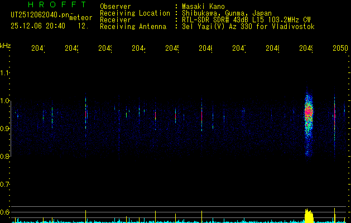The image size is (351, 223).
Task: Select the 3el Yagi antenna description
Action: [x=248, y=27]
